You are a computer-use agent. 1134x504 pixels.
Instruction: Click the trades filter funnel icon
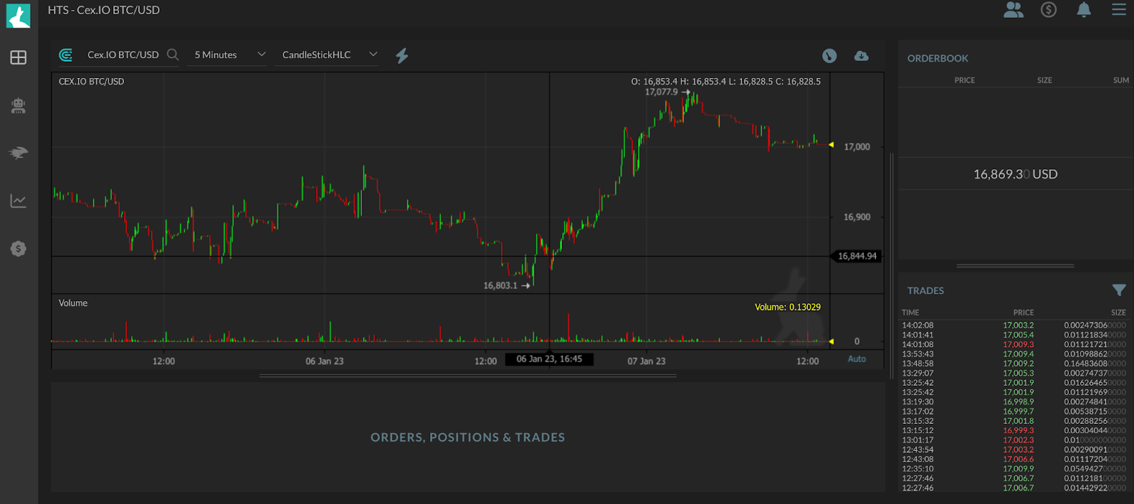click(1119, 290)
